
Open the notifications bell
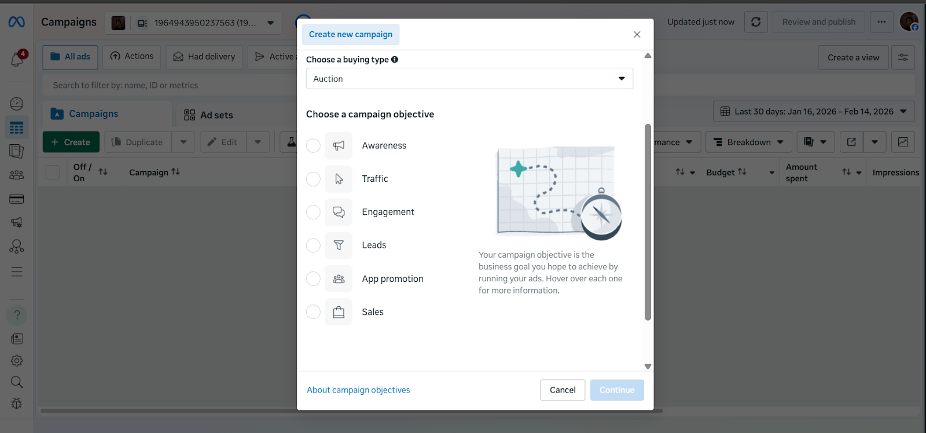point(17,59)
